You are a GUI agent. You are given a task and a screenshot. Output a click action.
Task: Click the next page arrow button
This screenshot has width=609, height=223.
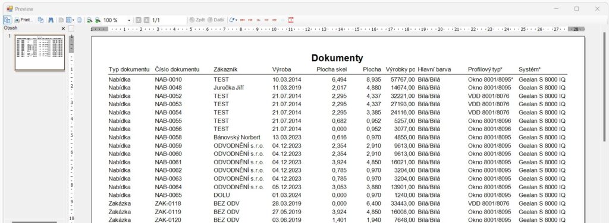point(146,20)
